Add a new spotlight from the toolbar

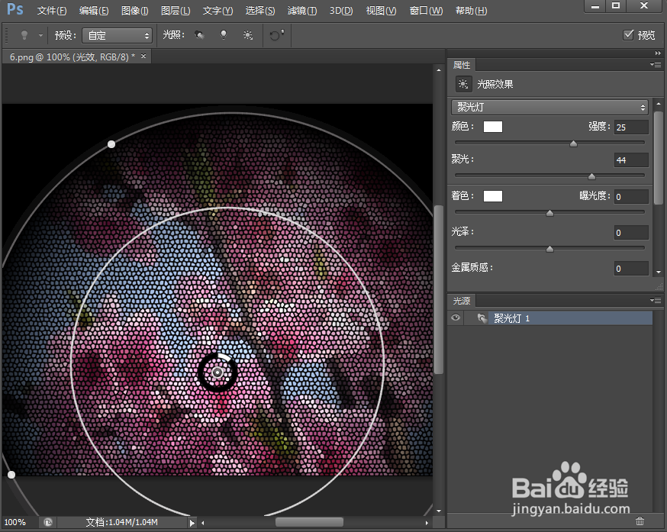click(x=199, y=35)
